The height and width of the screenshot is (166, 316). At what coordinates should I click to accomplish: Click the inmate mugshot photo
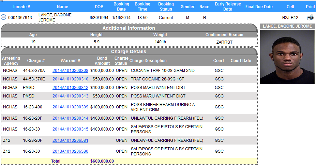click(x=287, y=57)
